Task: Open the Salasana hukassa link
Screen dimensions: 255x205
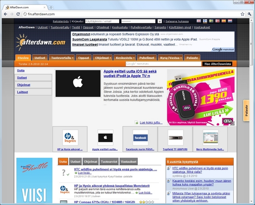Action: 177,21
